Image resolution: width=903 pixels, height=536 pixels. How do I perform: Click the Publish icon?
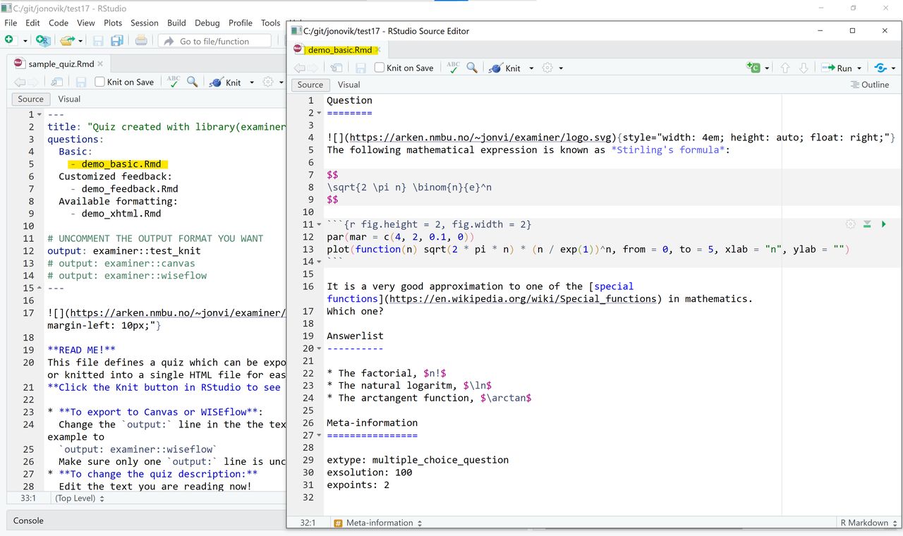pyautogui.click(x=880, y=68)
